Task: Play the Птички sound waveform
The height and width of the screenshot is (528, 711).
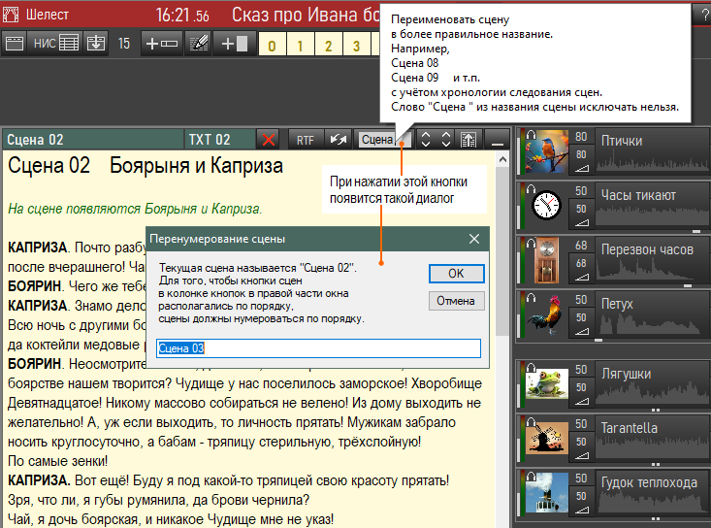Action: (x=652, y=151)
